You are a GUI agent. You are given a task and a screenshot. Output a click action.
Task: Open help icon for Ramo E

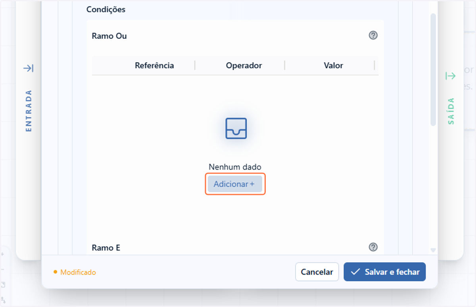(x=373, y=247)
